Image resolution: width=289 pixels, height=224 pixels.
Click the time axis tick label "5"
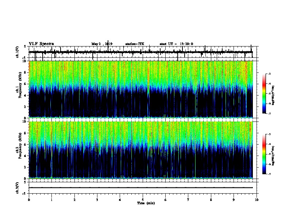[x=143, y=200]
